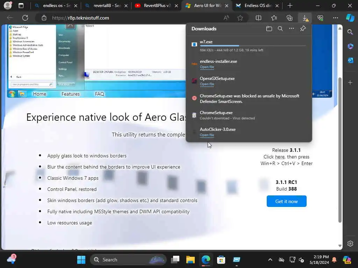The image size is (358, 268).
Task: Switch to Endless OS dim tab
Action: [257, 6]
